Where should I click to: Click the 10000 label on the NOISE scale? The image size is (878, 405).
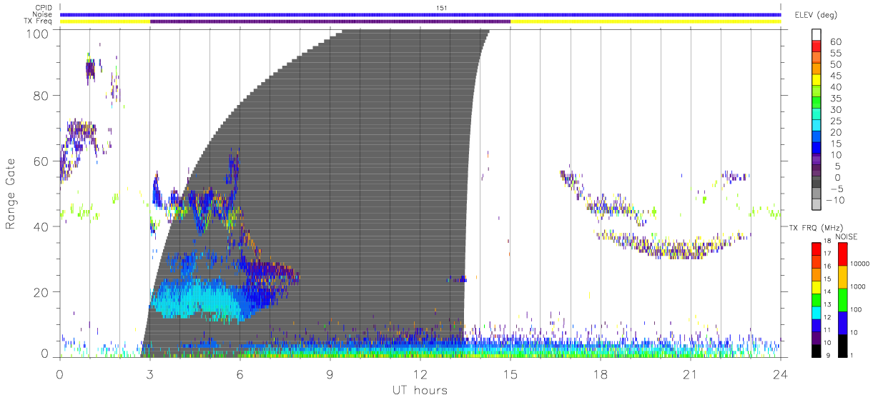(x=861, y=264)
